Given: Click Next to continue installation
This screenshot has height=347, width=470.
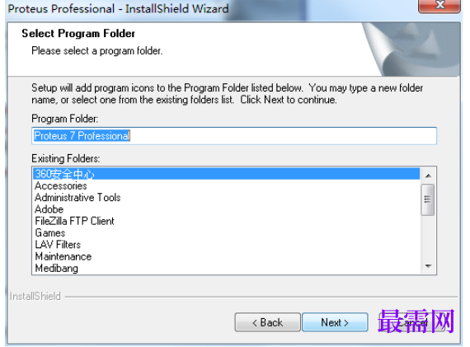Looking at the screenshot, I should (335, 322).
